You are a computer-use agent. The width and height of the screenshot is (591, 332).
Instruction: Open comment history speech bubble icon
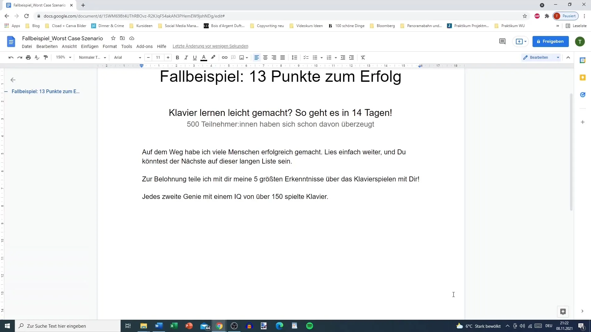[502, 41]
